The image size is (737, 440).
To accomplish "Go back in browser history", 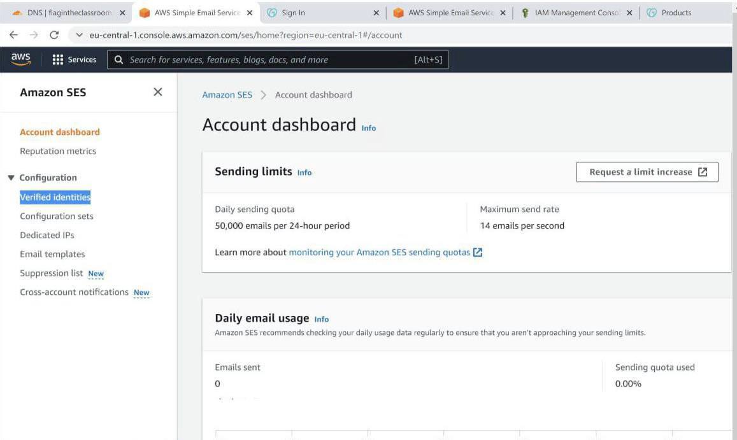I will [13, 35].
